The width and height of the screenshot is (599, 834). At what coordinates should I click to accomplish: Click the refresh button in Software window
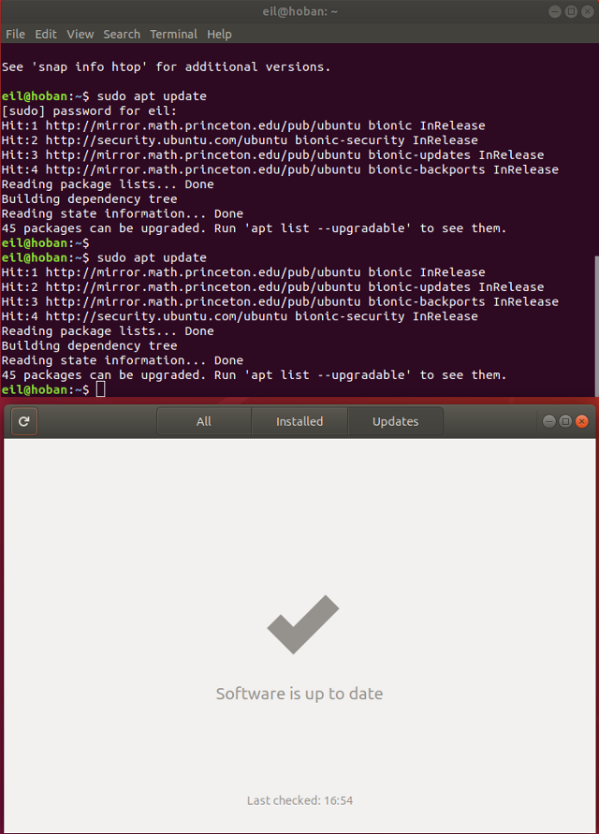(x=24, y=421)
